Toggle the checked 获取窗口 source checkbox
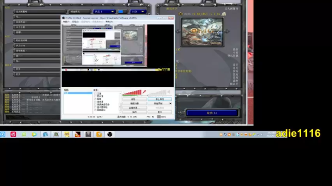The width and height of the screenshot is (332, 186). 95,110
